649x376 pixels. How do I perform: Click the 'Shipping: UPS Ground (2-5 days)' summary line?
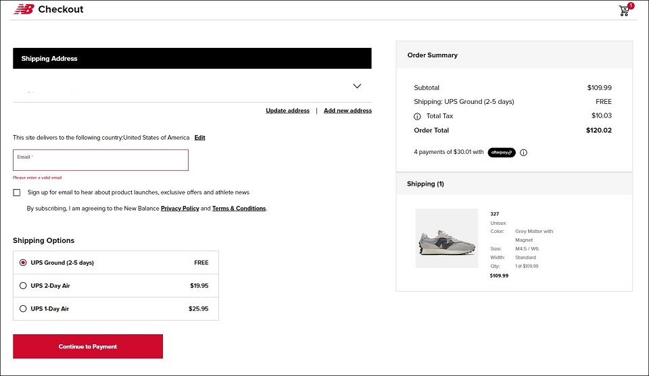(464, 102)
